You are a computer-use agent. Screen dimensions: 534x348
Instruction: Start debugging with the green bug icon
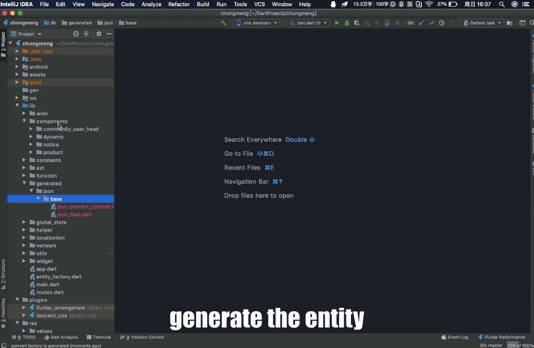click(x=347, y=23)
